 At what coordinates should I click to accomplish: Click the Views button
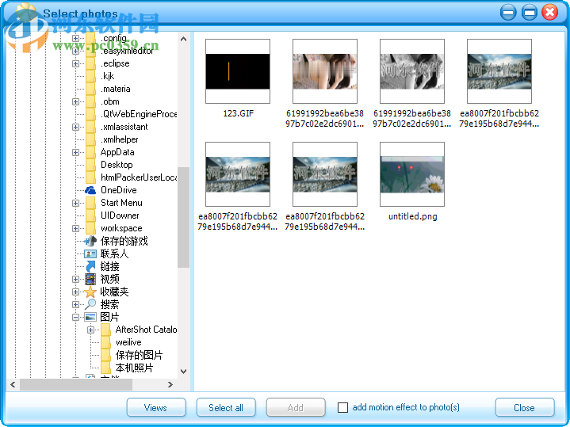pos(156,407)
